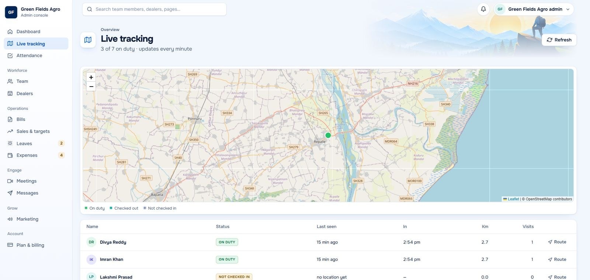
Task: Click the search magnifier icon
Action: 90,9
